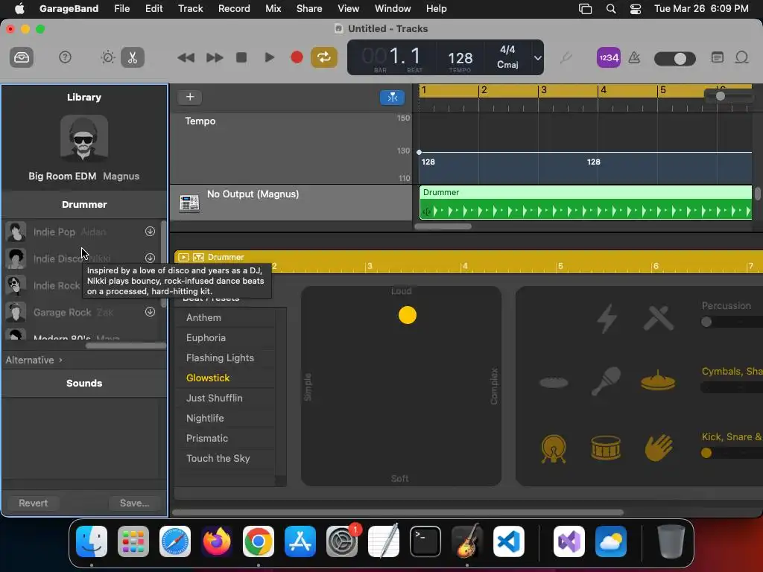Image resolution: width=763 pixels, height=572 pixels.
Task: Click the Stop button
Action: pyautogui.click(x=241, y=57)
